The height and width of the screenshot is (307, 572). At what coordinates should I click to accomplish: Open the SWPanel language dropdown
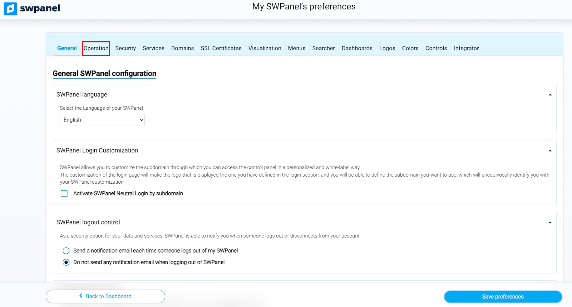coord(102,120)
